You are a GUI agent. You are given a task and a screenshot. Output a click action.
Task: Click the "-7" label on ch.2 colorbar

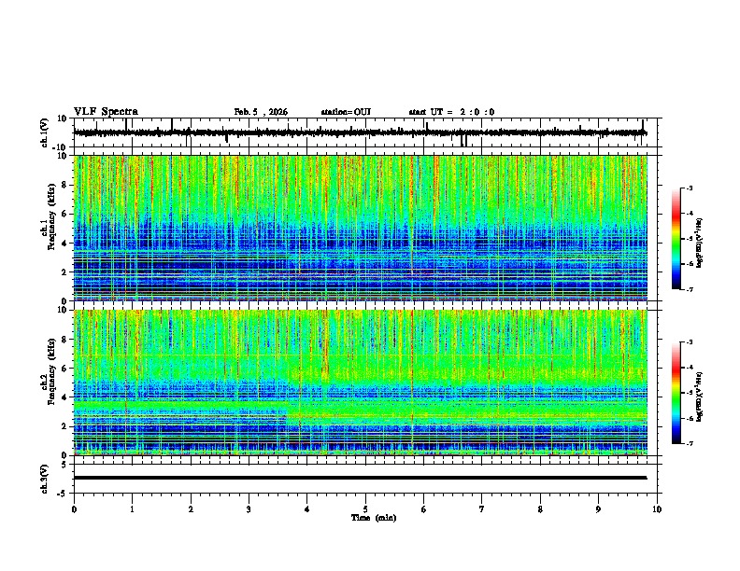(x=690, y=443)
